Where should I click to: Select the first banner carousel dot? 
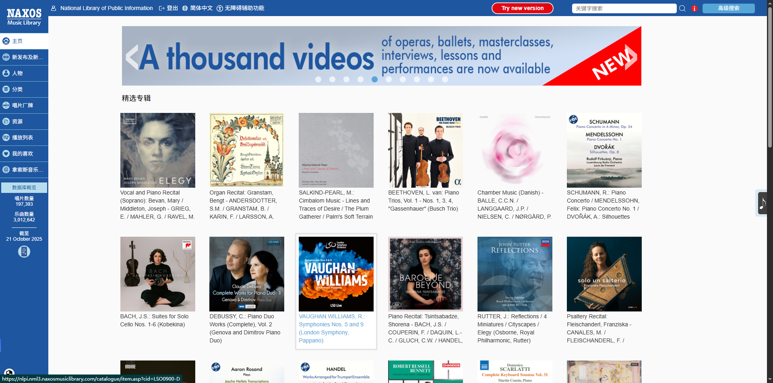tap(318, 80)
